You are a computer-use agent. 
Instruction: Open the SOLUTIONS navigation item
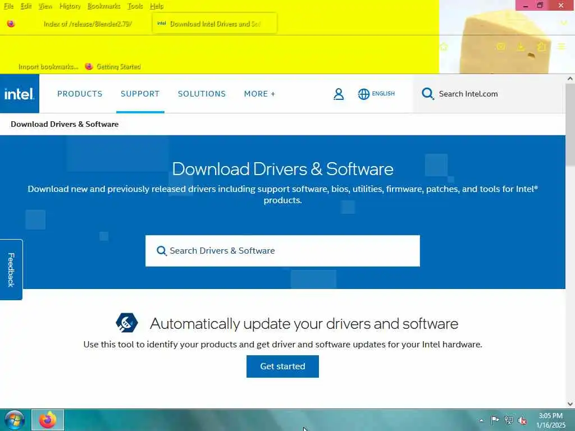point(202,94)
